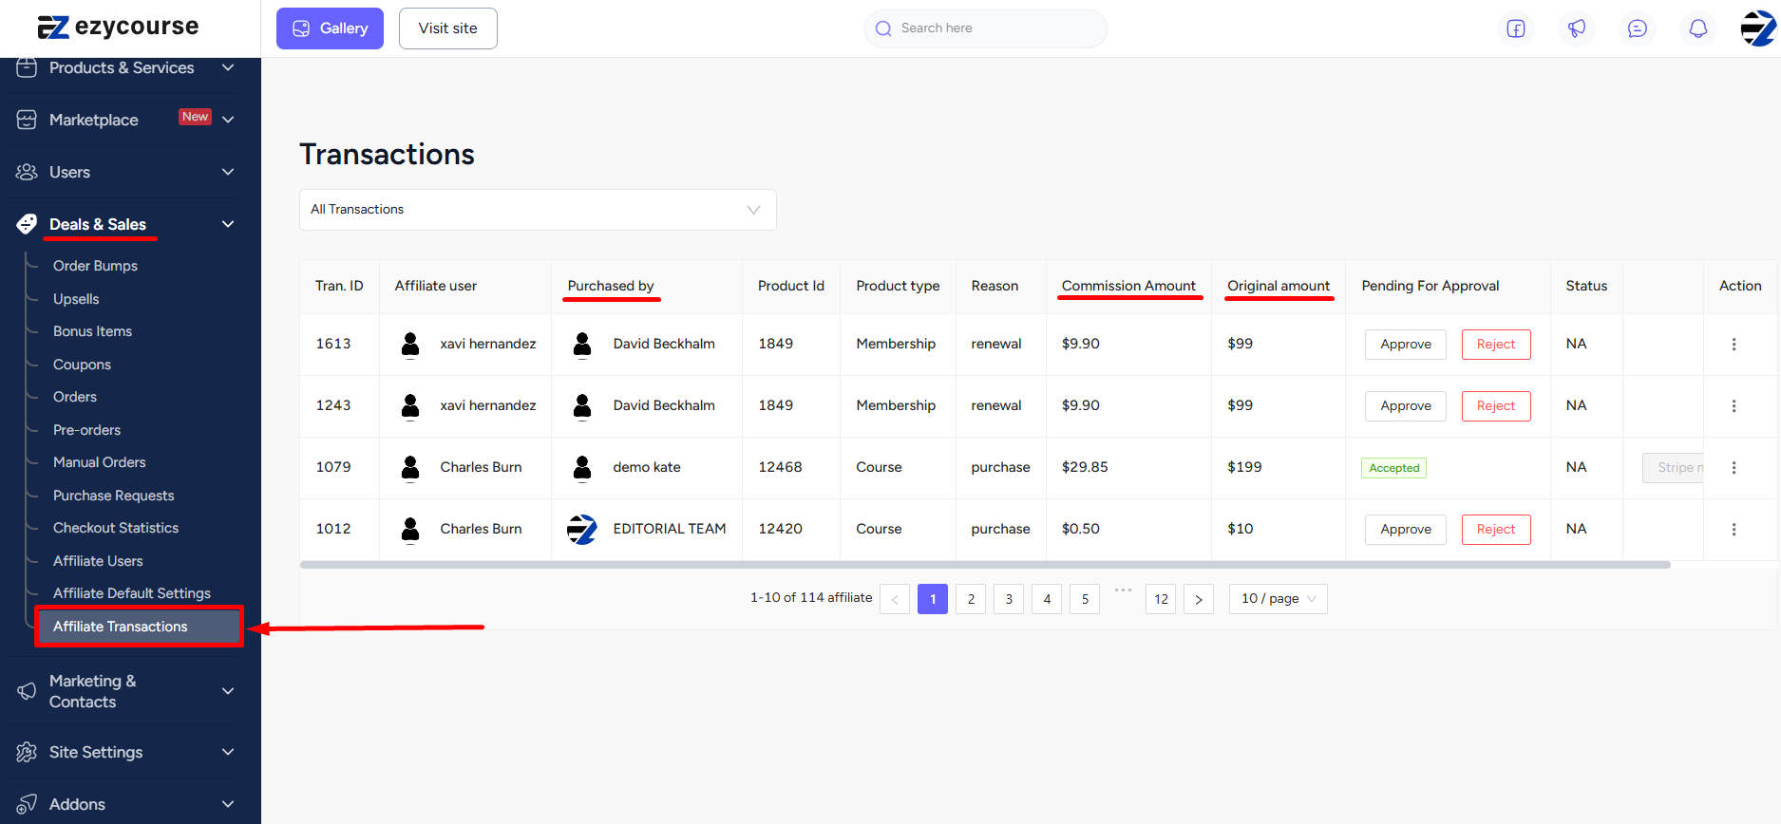Approve transaction 1613
The height and width of the screenshot is (824, 1781).
click(x=1406, y=345)
